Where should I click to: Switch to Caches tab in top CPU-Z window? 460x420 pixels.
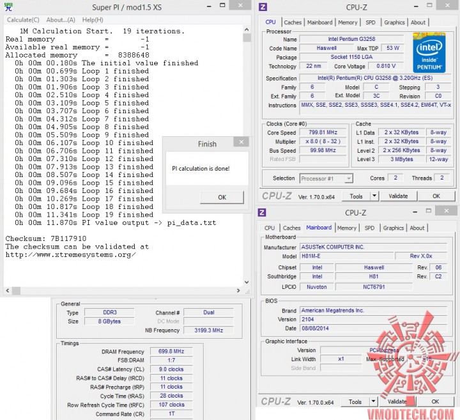pos(293,22)
